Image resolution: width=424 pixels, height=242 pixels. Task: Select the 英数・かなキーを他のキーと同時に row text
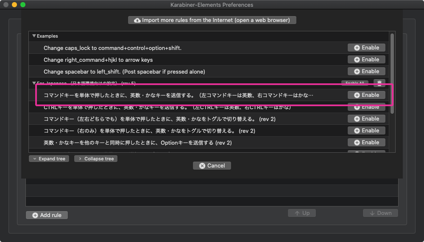(x=138, y=143)
